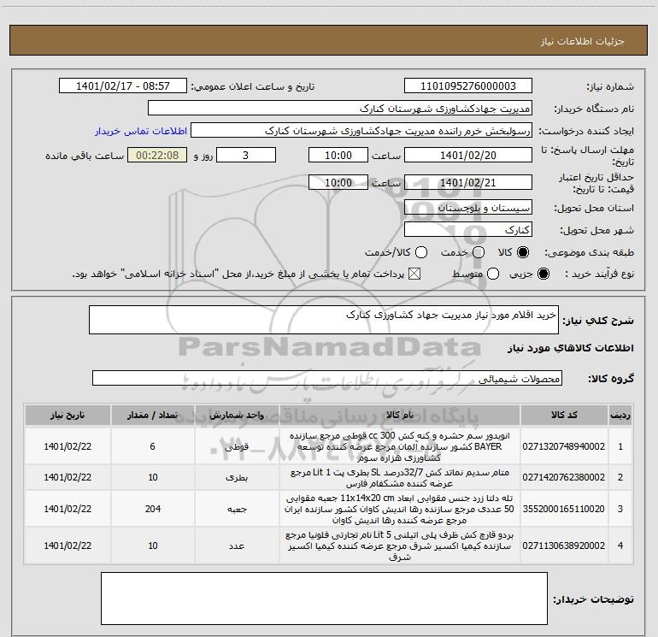
Task: Select the متوسط purchase type radio
Action: 493,274
